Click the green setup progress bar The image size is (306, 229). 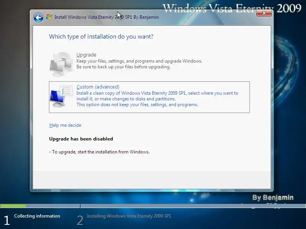click(x=13, y=206)
